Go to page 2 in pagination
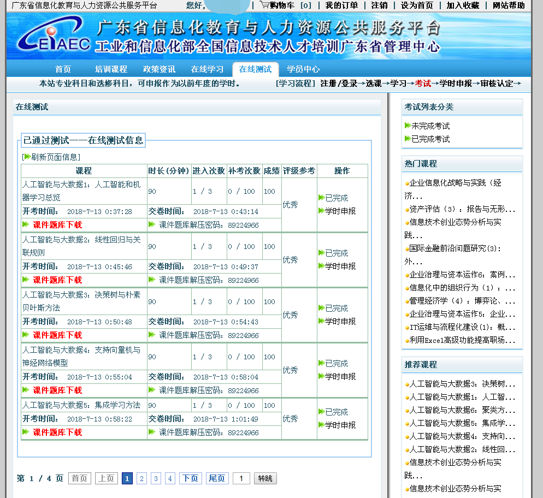The width and height of the screenshot is (543, 498). (x=141, y=478)
